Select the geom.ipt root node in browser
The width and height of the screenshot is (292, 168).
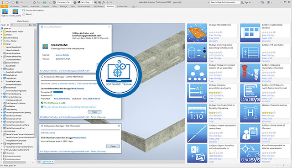coord(6,28)
